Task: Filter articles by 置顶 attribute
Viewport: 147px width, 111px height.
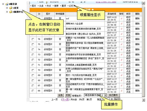Action: (64, 6)
